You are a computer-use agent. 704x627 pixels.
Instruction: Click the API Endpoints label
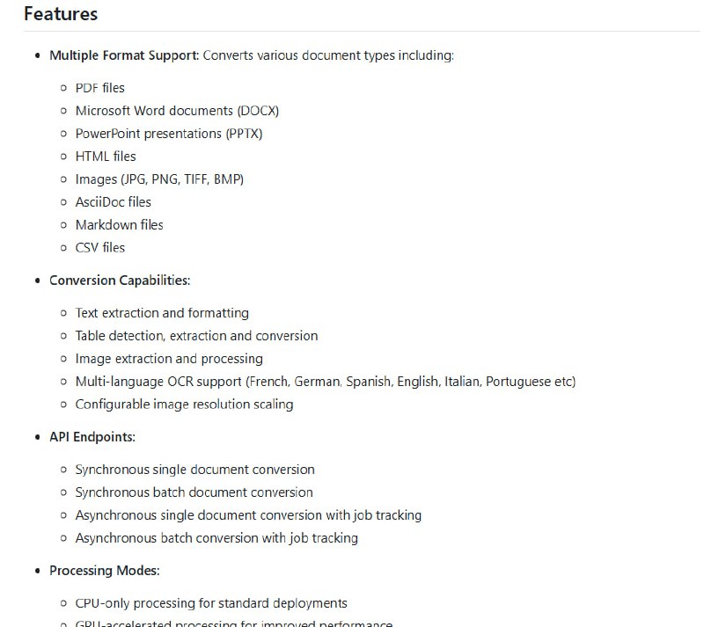tap(92, 437)
